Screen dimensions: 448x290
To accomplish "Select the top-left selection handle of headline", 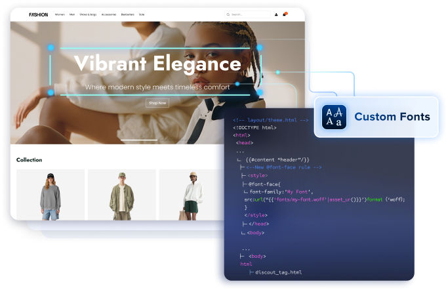I will tap(50, 47).
